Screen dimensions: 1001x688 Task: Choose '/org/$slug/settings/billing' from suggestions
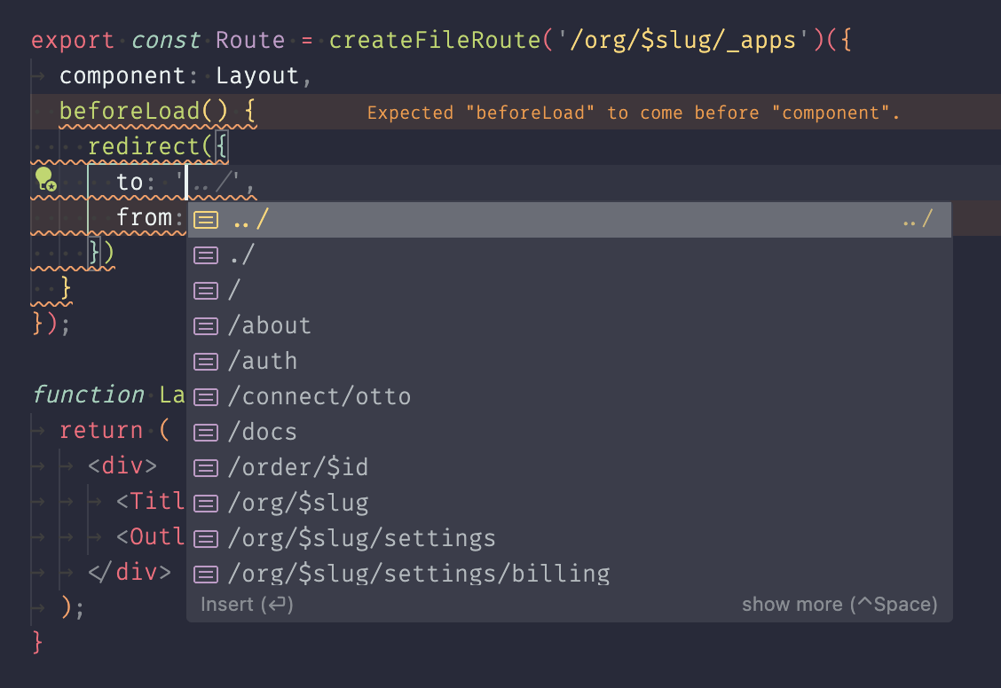[x=418, y=574]
